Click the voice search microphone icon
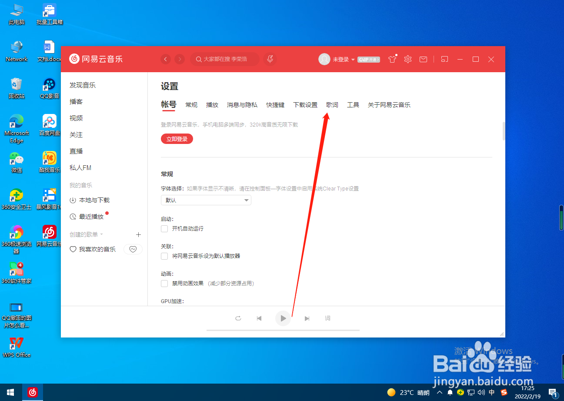564x401 pixels. pos(270,59)
